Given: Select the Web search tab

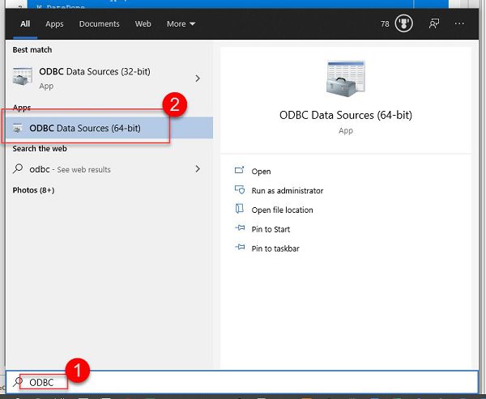Looking at the screenshot, I should [143, 23].
